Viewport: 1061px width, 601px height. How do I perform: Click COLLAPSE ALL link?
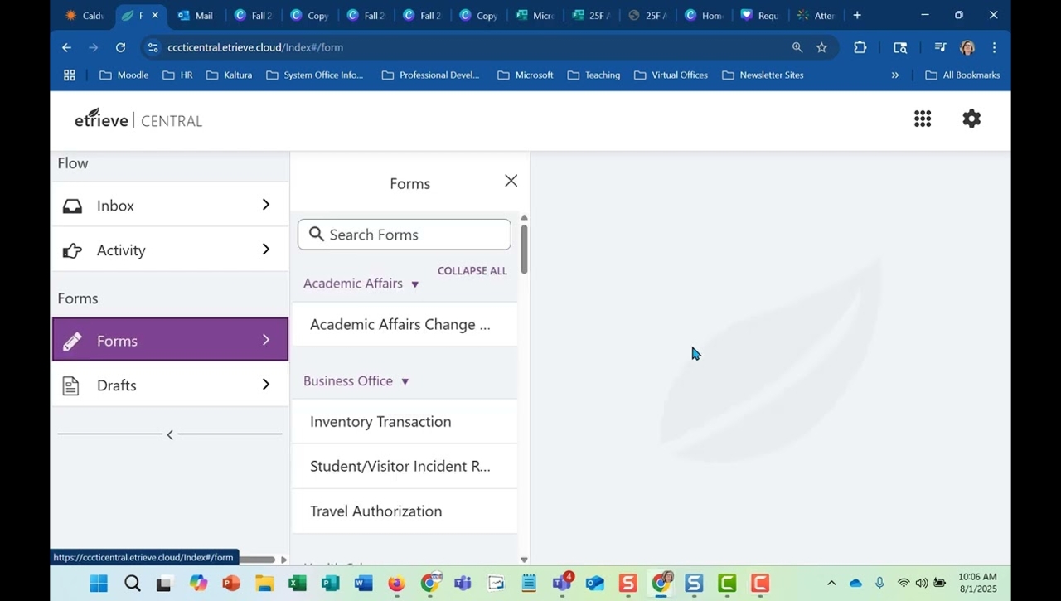472,271
